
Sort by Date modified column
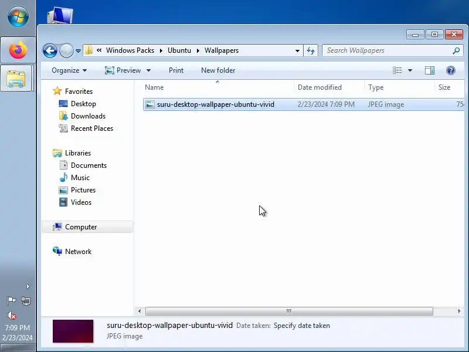coord(329,87)
